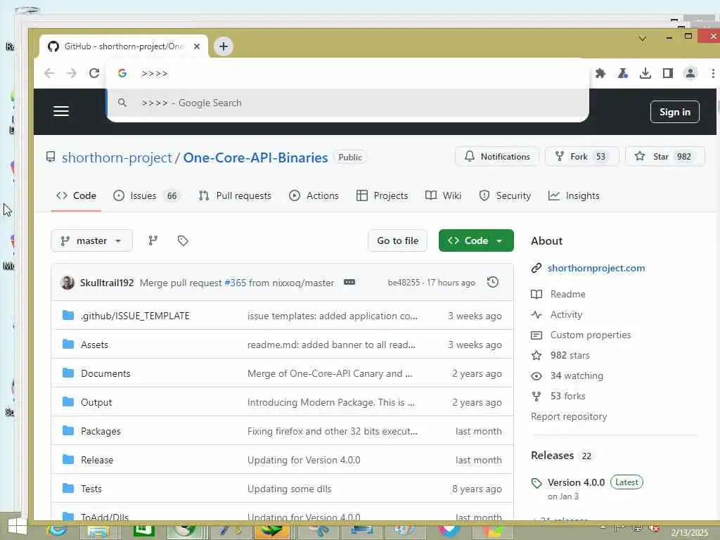This screenshot has width=720, height=540.
Task: Select the '>>>> - Google Search' suggestion
Action: tap(347, 103)
